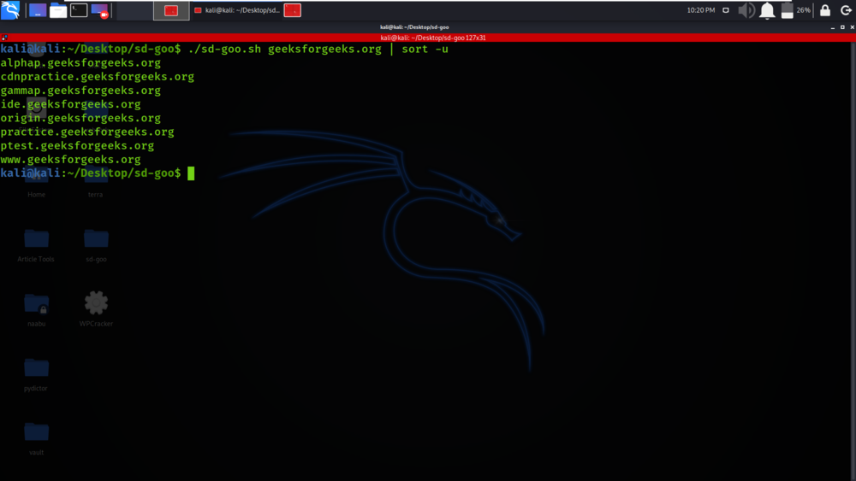Click the alphap.geeksforgeeks.org output line

click(80, 62)
